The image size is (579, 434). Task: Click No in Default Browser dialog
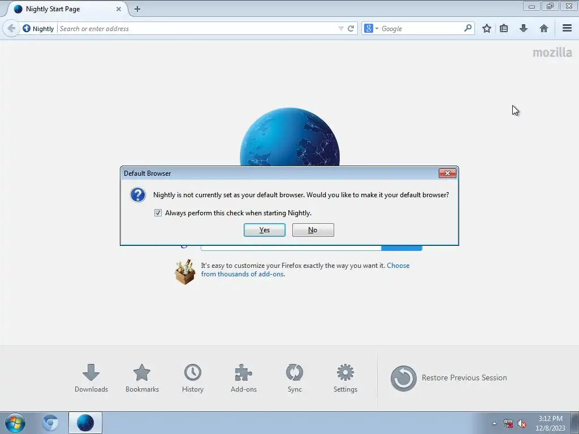point(313,230)
